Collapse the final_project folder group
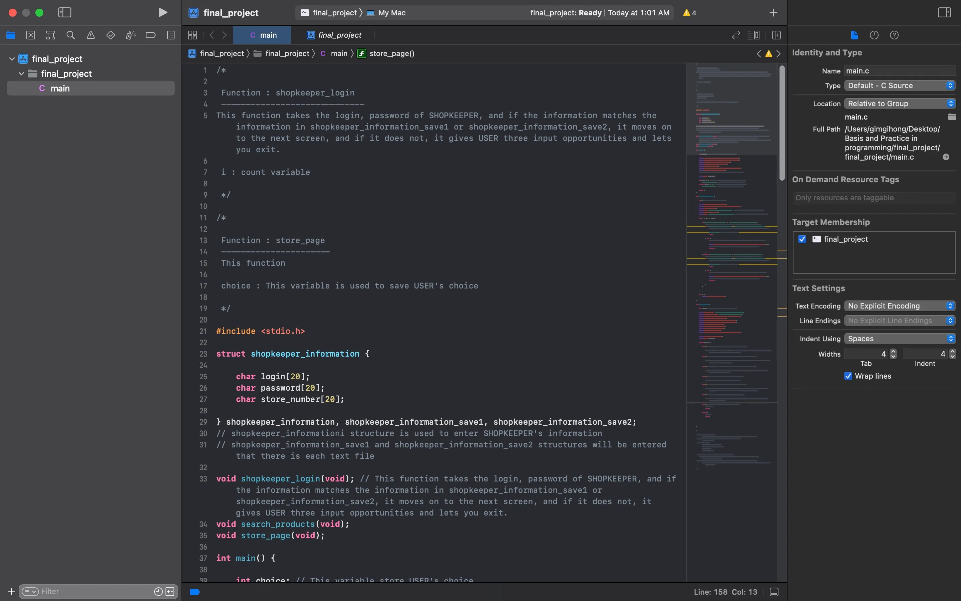The width and height of the screenshot is (961, 601). (21, 73)
